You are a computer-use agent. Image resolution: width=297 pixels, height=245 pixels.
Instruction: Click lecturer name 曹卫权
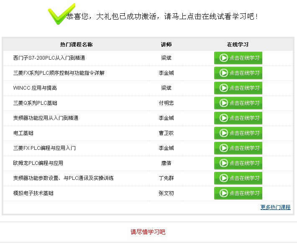(x=166, y=133)
